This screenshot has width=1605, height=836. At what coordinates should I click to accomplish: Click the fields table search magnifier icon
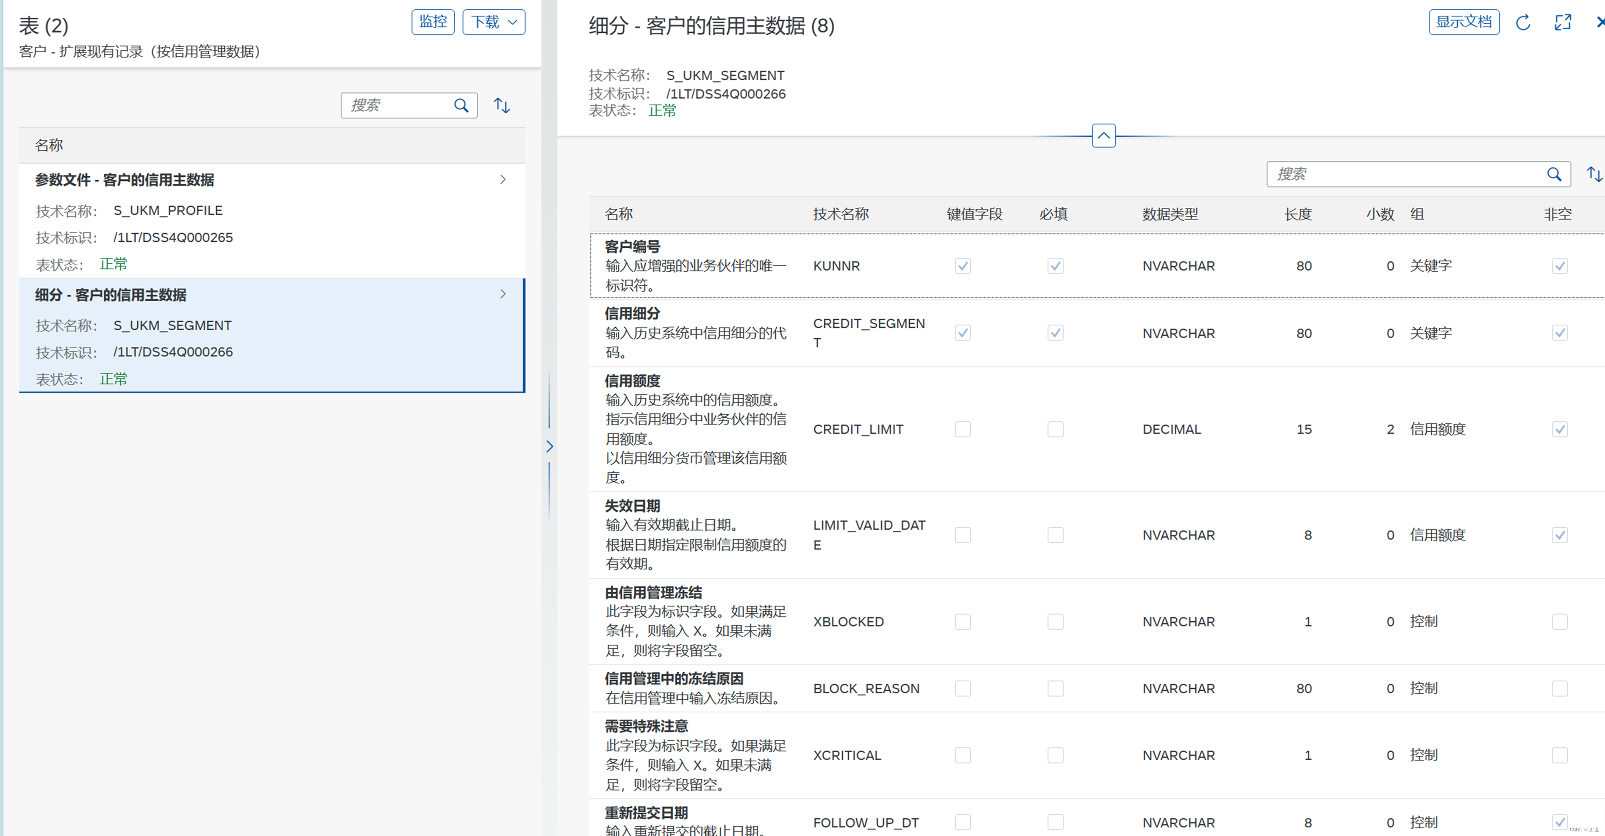1554,174
